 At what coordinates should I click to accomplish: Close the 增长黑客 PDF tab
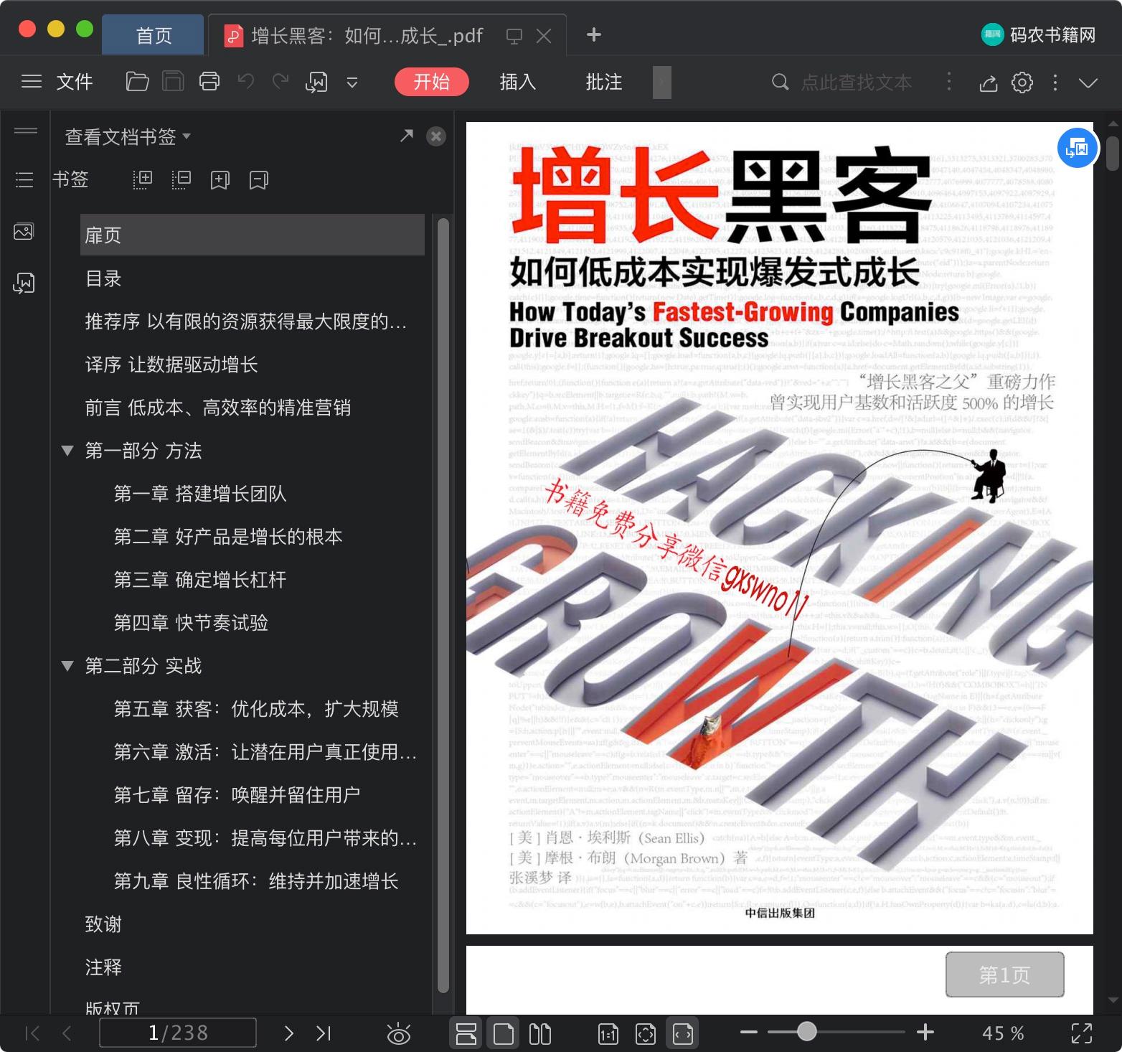click(544, 36)
